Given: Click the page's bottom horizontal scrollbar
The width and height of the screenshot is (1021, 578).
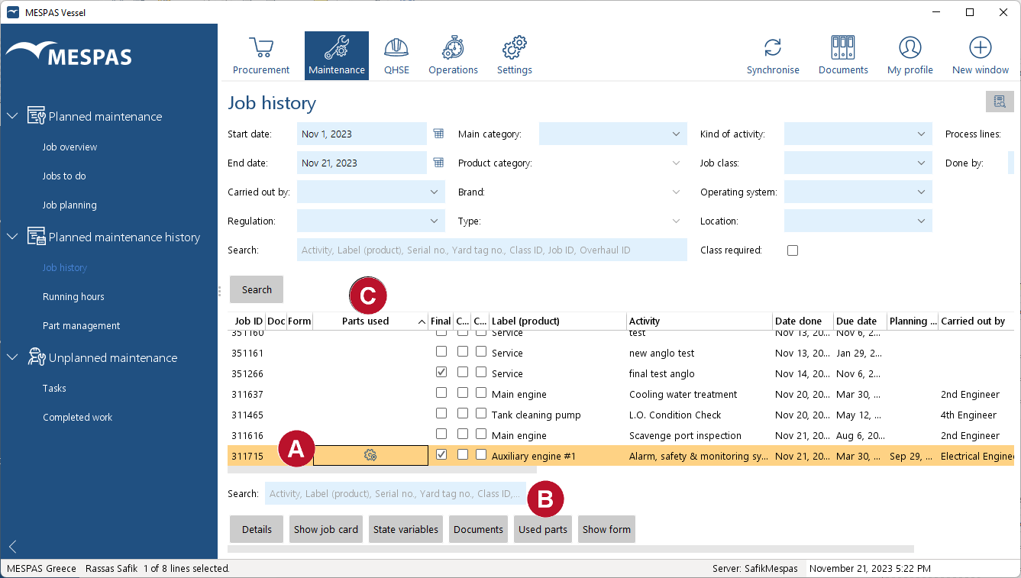Looking at the screenshot, I should pos(570,548).
